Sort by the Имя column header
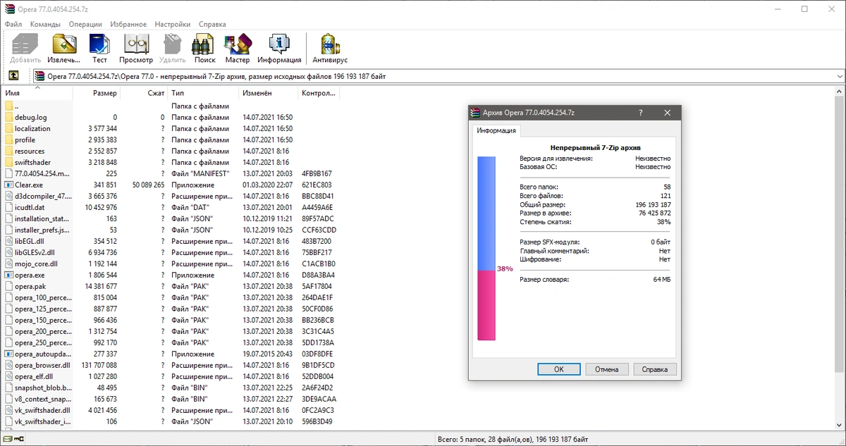This screenshot has width=846, height=446. [37, 93]
